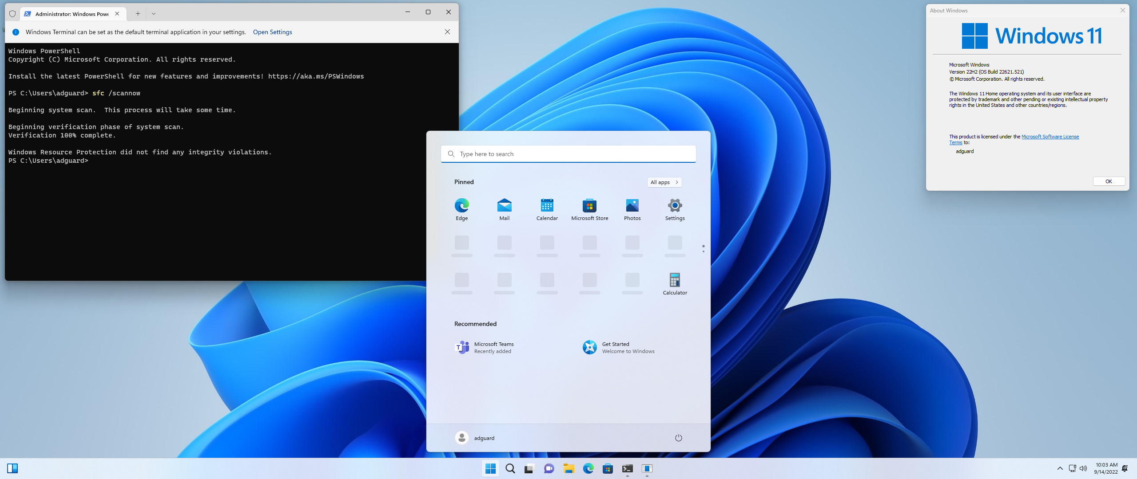Launch the Mail app in Start menu

tap(504, 209)
